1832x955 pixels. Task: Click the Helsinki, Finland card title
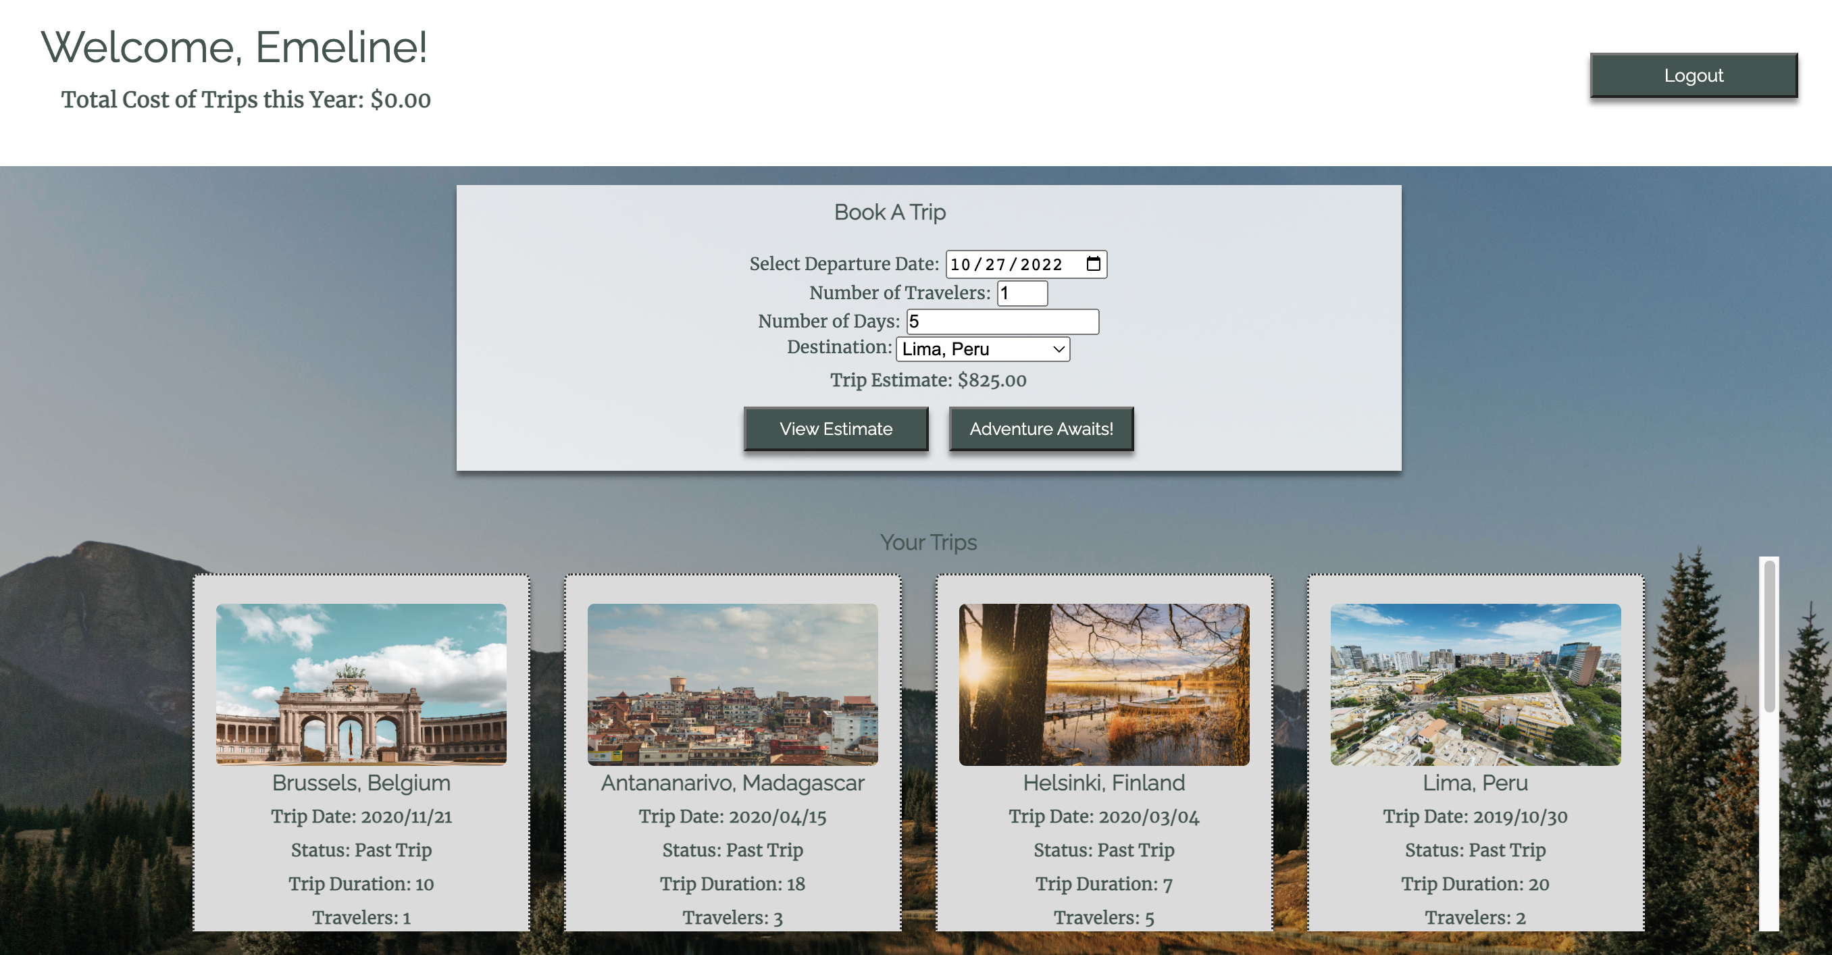(x=1104, y=783)
